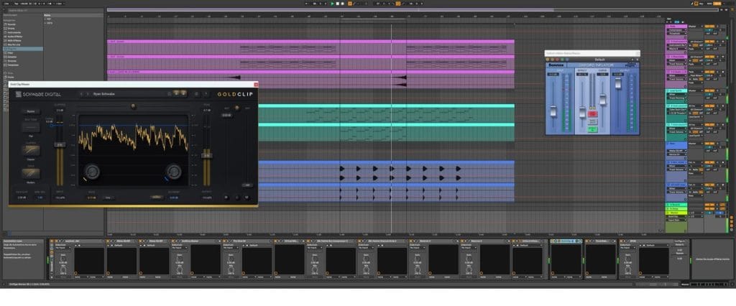Click the Only button in Gold Clip

point(107,198)
